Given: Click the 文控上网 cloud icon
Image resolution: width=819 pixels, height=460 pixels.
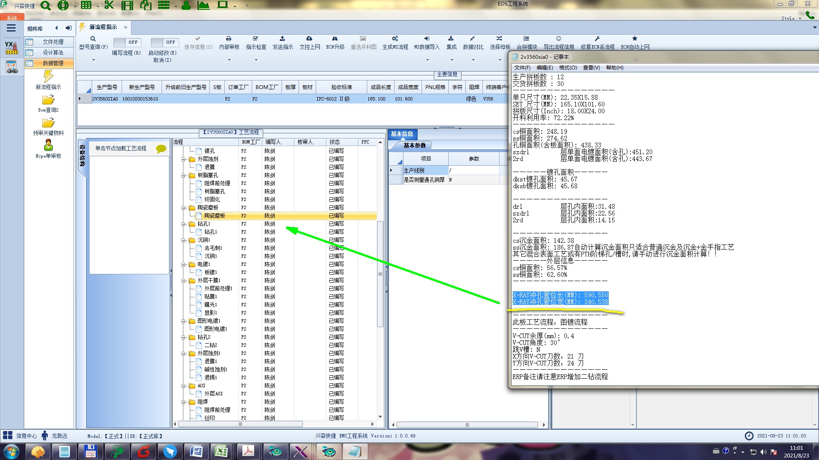Looking at the screenshot, I should coord(309,39).
